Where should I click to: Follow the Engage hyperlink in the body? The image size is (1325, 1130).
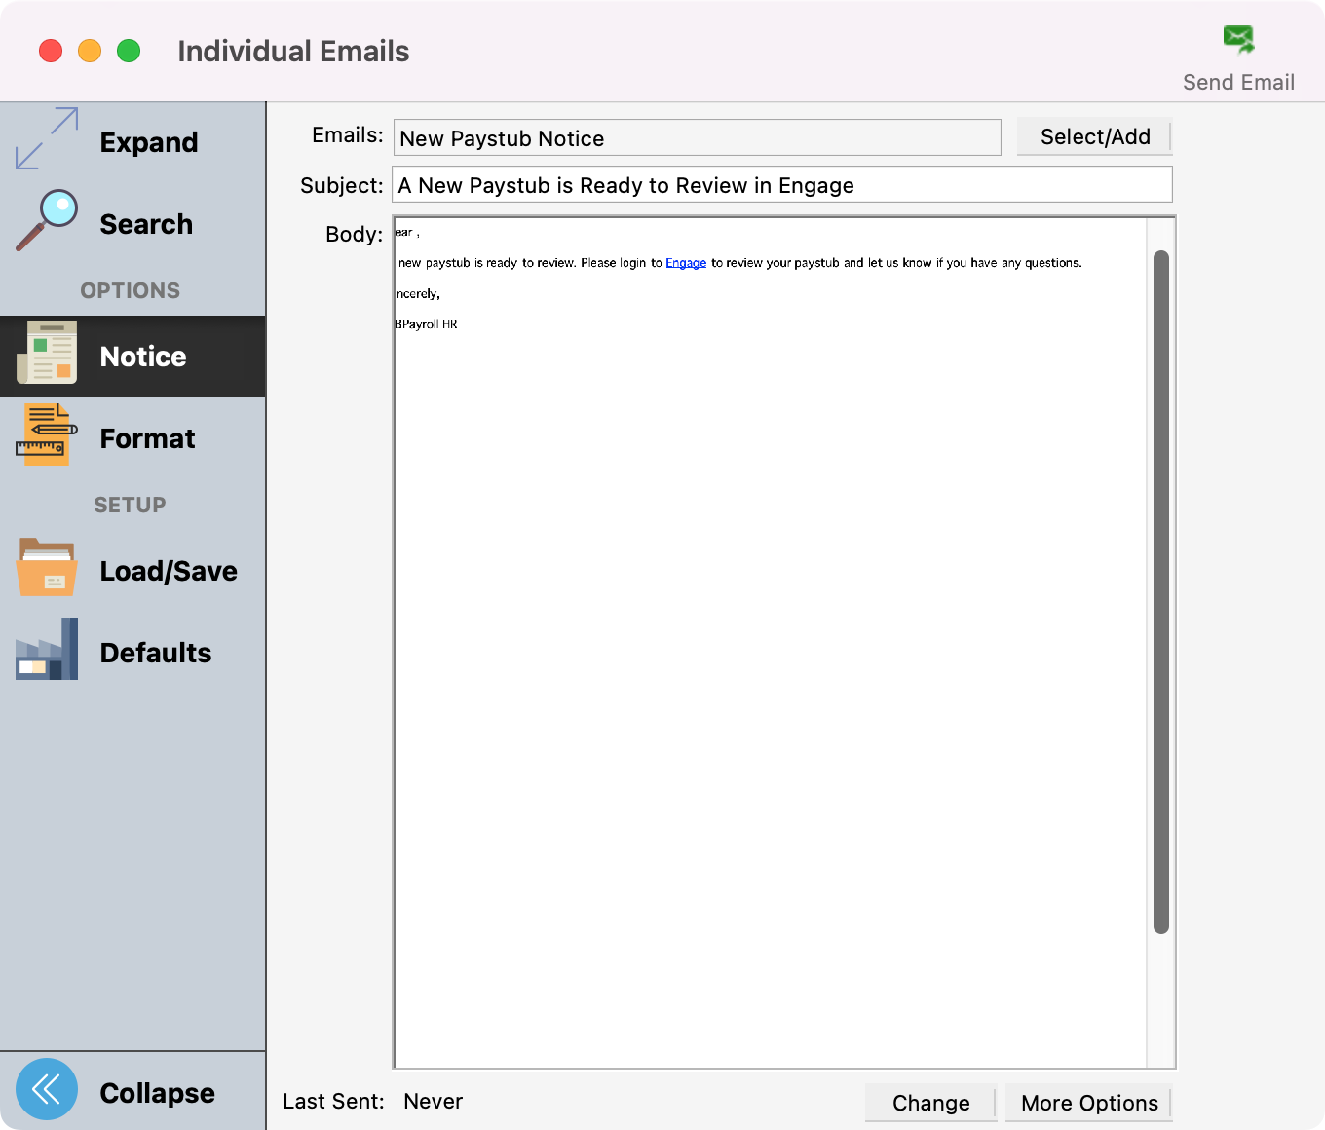coord(686,263)
